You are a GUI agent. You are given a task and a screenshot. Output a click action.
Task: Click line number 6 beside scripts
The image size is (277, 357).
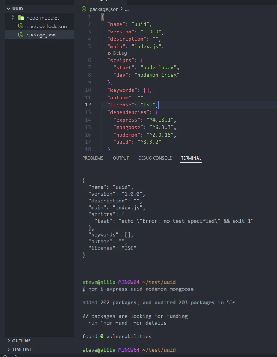click(89, 60)
